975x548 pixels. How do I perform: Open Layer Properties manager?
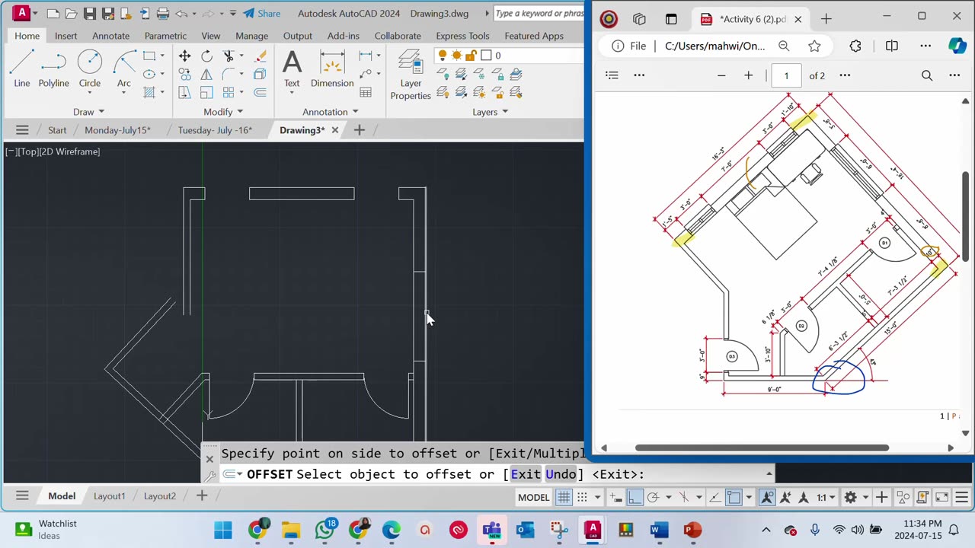(411, 75)
